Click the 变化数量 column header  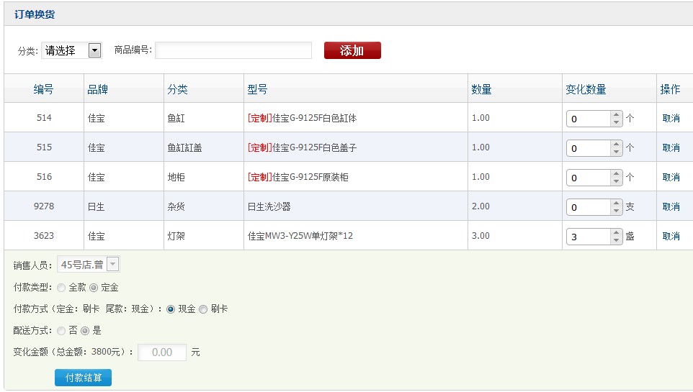[586, 89]
